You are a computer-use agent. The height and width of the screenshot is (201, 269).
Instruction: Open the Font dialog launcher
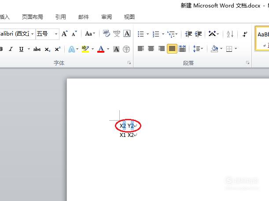(x=129, y=63)
